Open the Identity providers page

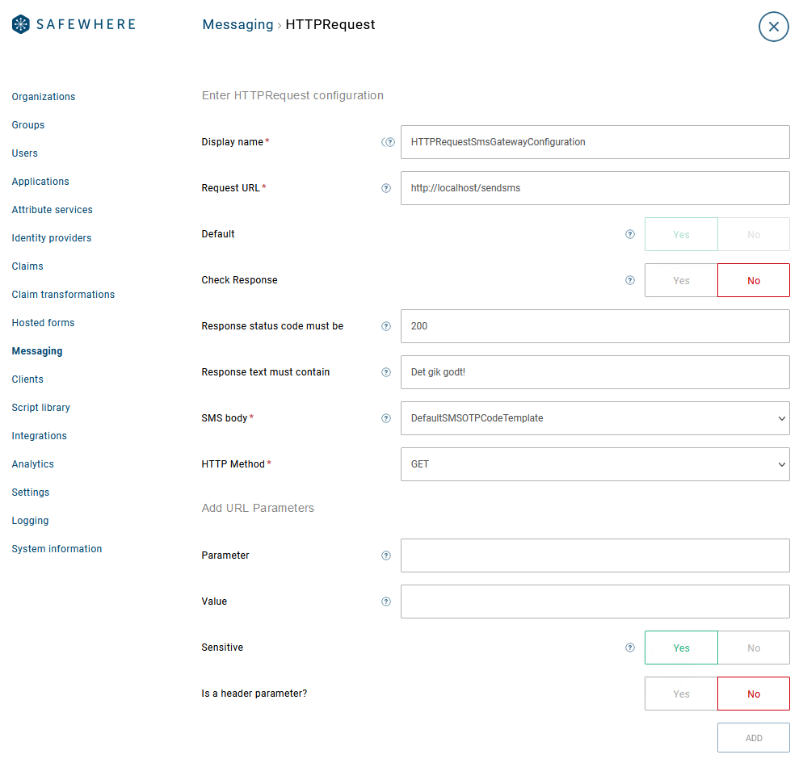coord(51,237)
